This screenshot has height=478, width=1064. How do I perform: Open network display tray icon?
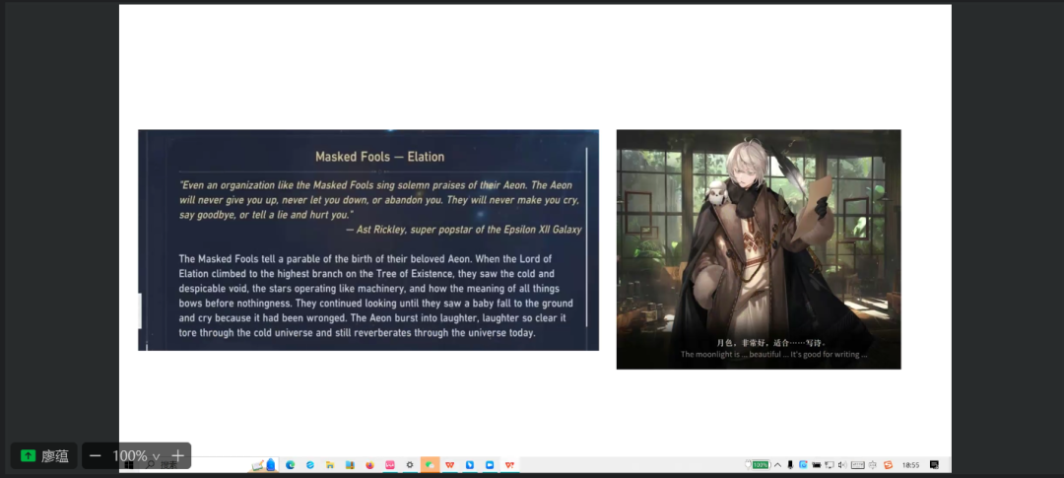pos(830,465)
